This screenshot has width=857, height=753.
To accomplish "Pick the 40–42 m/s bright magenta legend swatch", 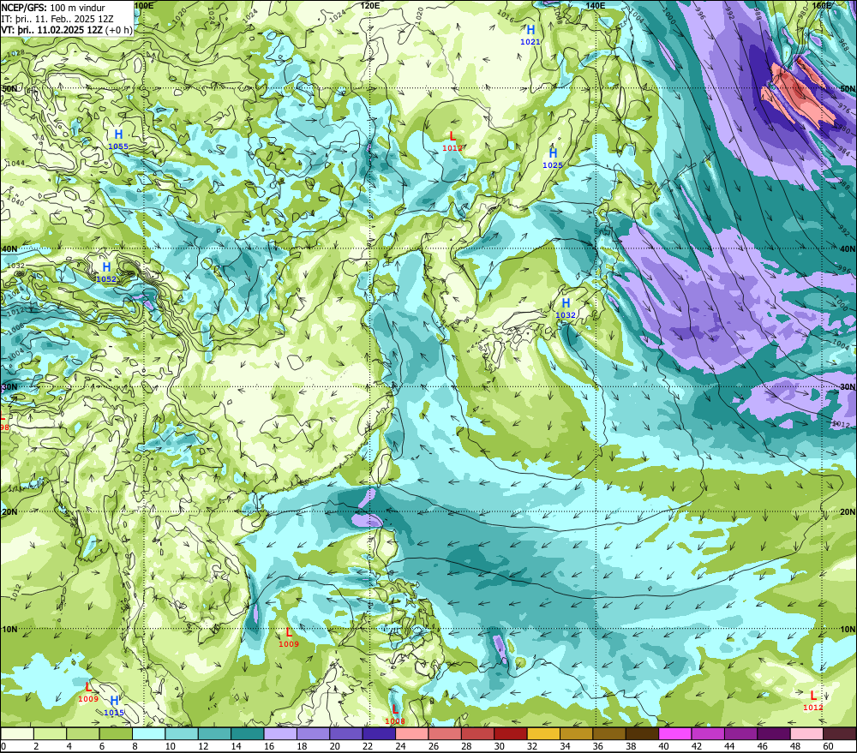I will (x=675, y=733).
